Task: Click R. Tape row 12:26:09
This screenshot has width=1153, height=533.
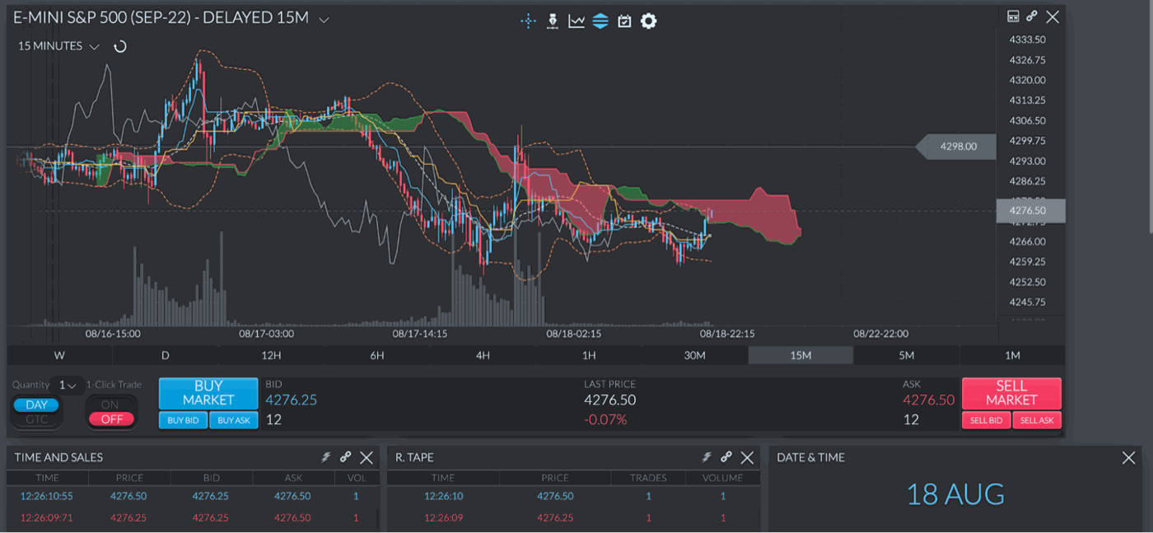Action: 574,518
